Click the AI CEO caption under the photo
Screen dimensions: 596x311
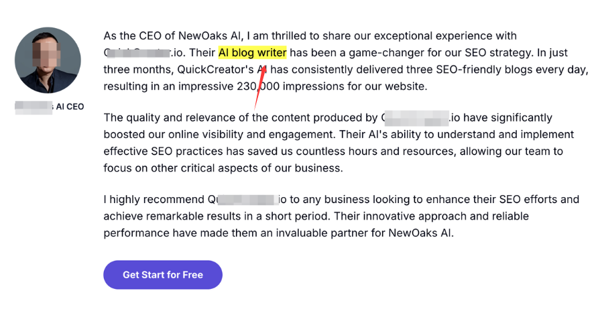coord(70,107)
